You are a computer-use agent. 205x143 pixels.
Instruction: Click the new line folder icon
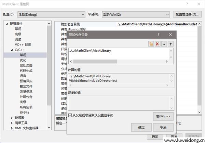click(x=151, y=44)
